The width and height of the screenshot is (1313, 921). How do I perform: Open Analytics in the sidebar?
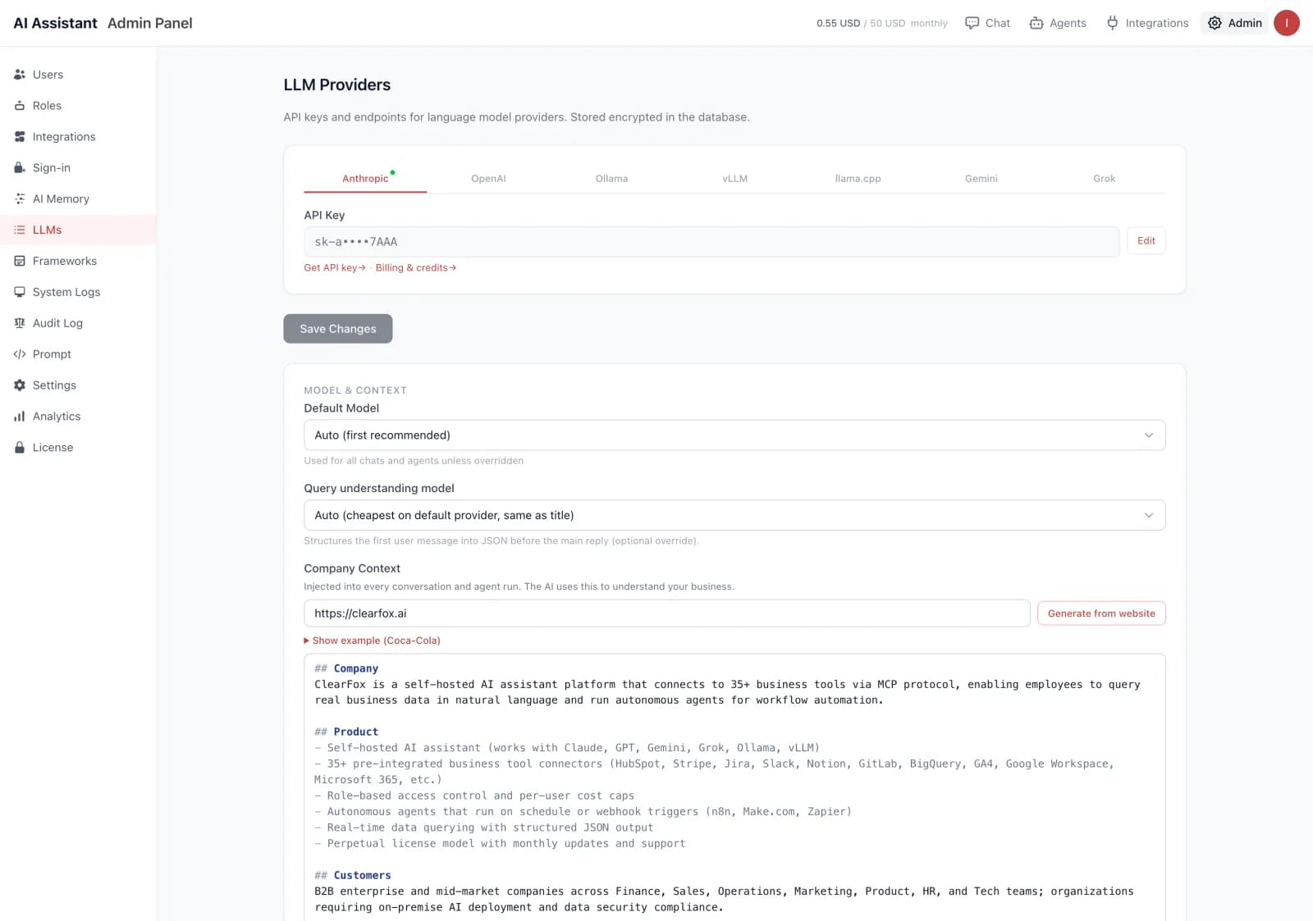tap(78, 417)
